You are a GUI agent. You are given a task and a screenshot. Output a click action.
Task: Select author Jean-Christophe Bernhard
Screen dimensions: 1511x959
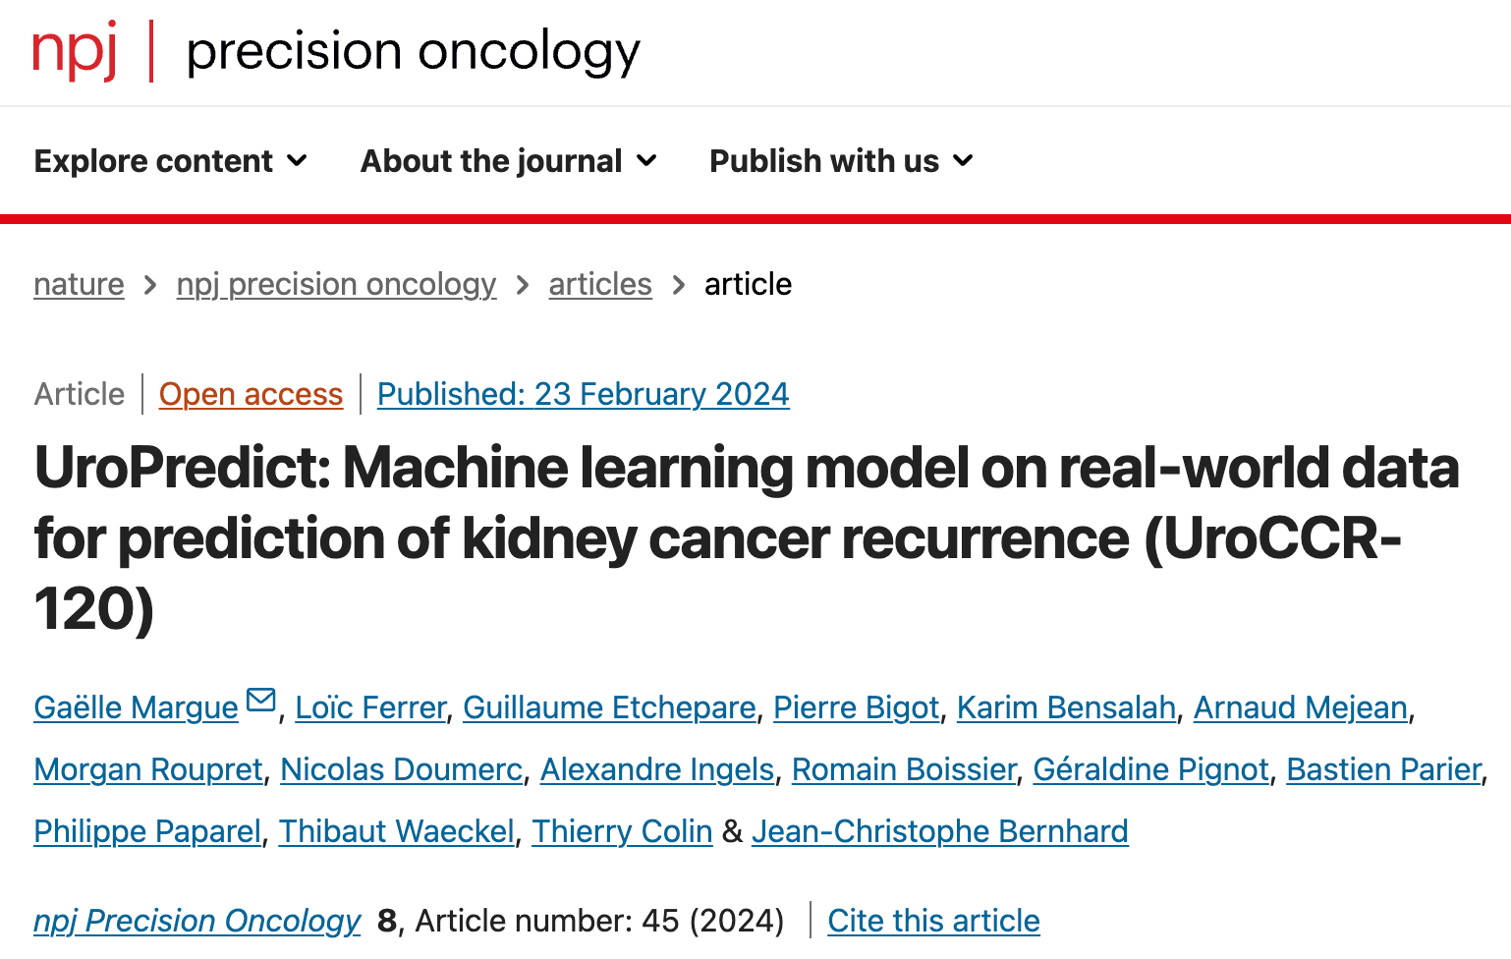tap(939, 831)
